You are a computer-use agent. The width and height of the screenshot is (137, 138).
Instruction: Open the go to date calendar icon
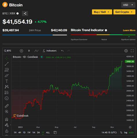55,133
